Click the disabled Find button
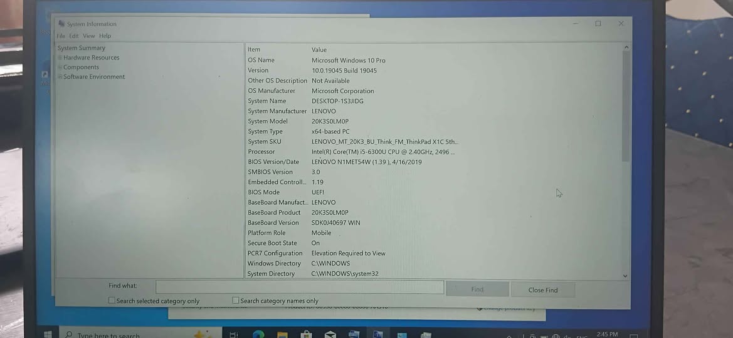 tap(477, 289)
